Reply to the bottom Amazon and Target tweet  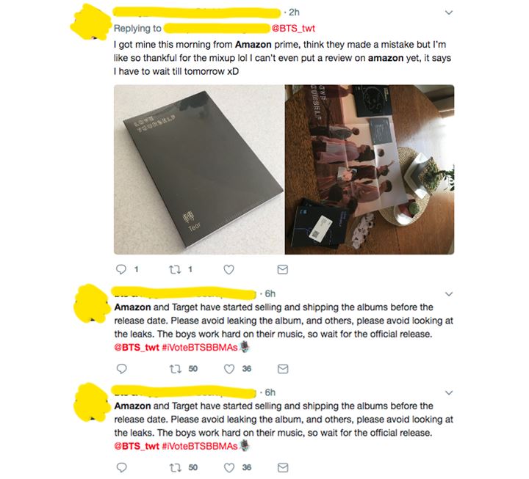(x=121, y=467)
